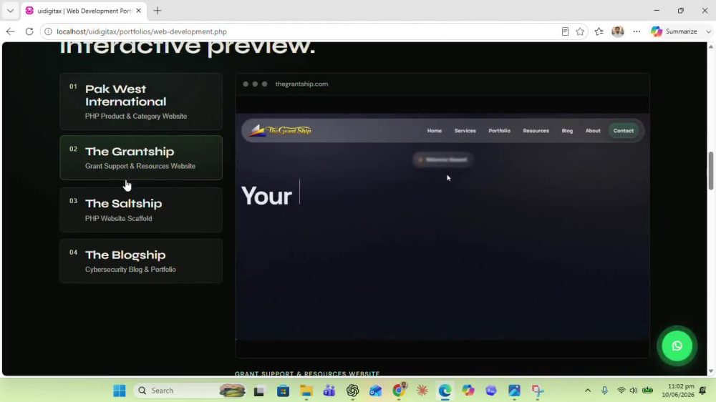Open the volume speaker tray icon
Screen dimensions: 716x402
tap(634, 391)
